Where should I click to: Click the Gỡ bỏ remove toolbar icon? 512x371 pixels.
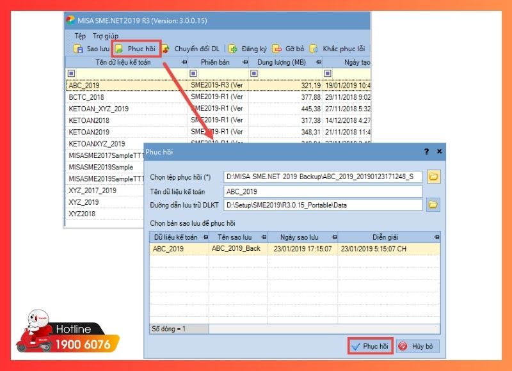coord(276,49)
